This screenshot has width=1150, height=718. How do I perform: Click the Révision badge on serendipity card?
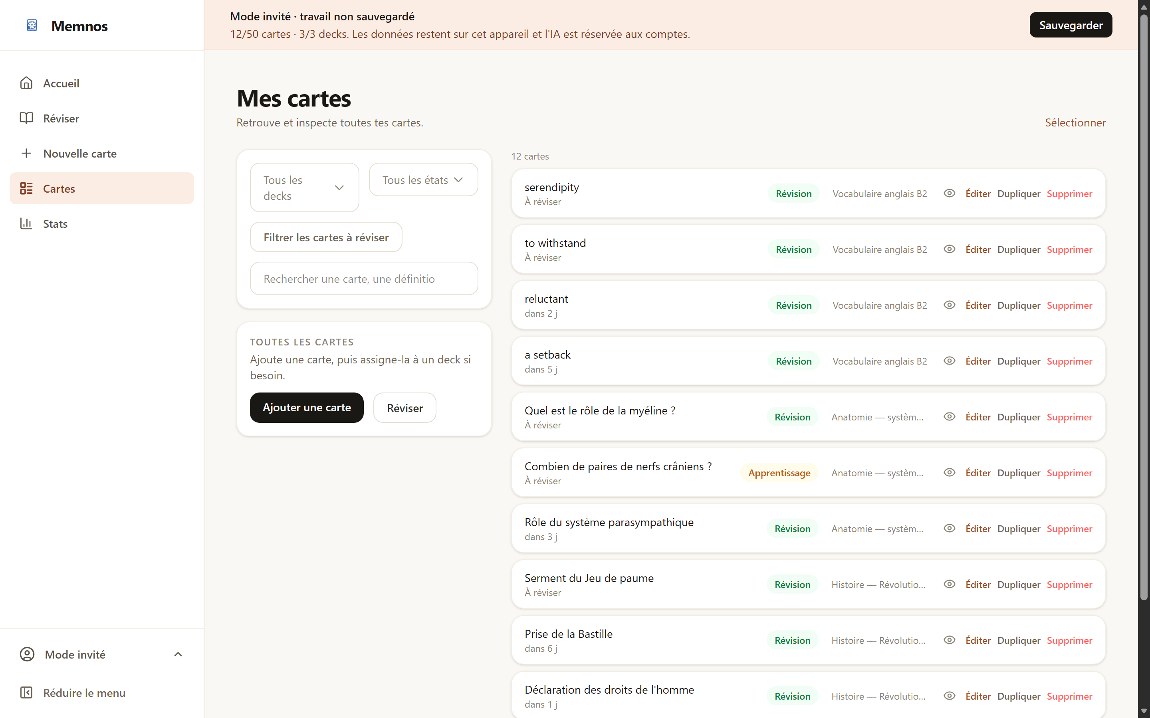(793, 194)
